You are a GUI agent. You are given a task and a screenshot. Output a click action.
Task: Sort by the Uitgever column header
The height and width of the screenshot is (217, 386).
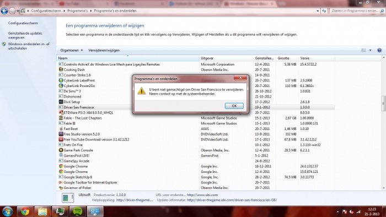pos(226,58)
